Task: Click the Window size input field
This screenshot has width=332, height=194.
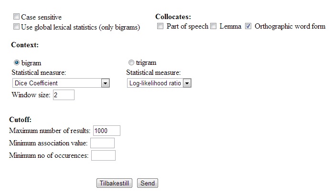Action: (64, 95)
